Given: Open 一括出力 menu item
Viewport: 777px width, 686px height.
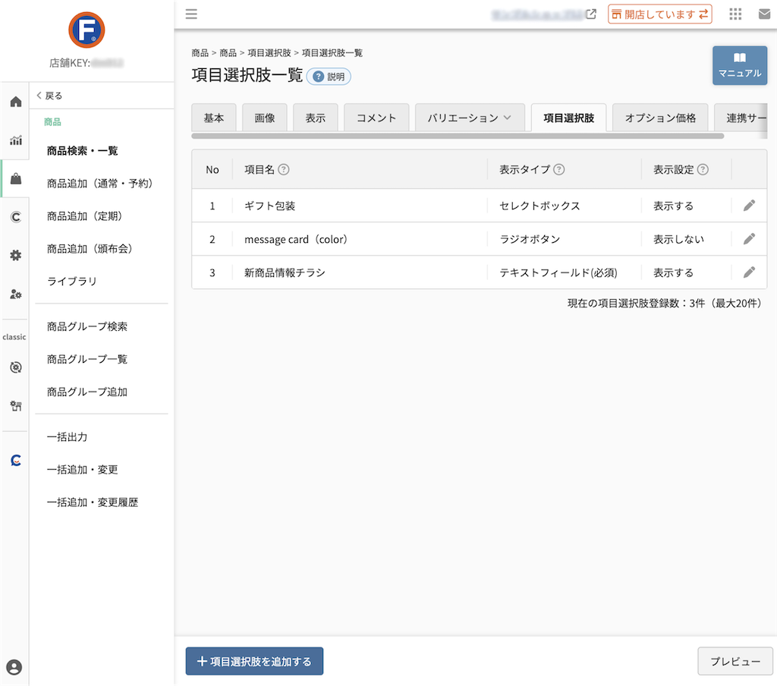Looking at the screenshot, I should click(67, 436).
